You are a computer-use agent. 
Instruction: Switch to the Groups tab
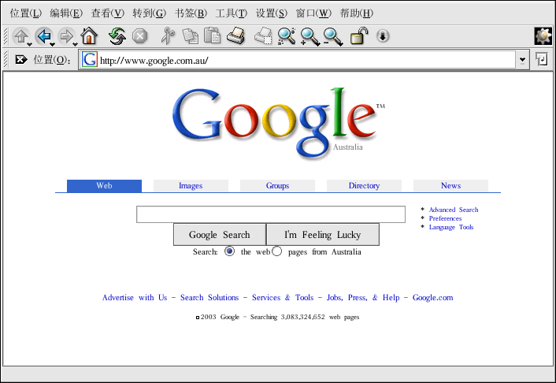pyautogui.click(x=277, y=186)
